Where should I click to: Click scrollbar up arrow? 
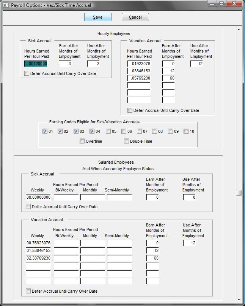[239, 29]
